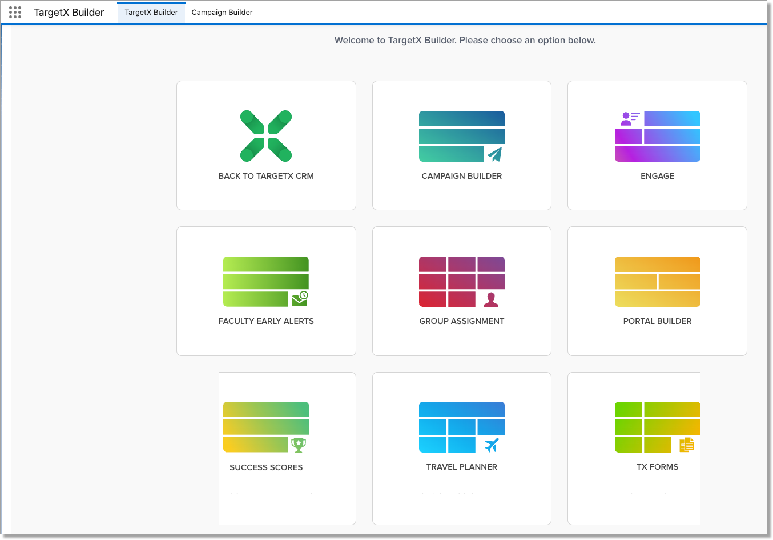Launch the Faculty Early Alerts green icon
Viewport: 773px width, 540px height.
(x=266, y=282)
